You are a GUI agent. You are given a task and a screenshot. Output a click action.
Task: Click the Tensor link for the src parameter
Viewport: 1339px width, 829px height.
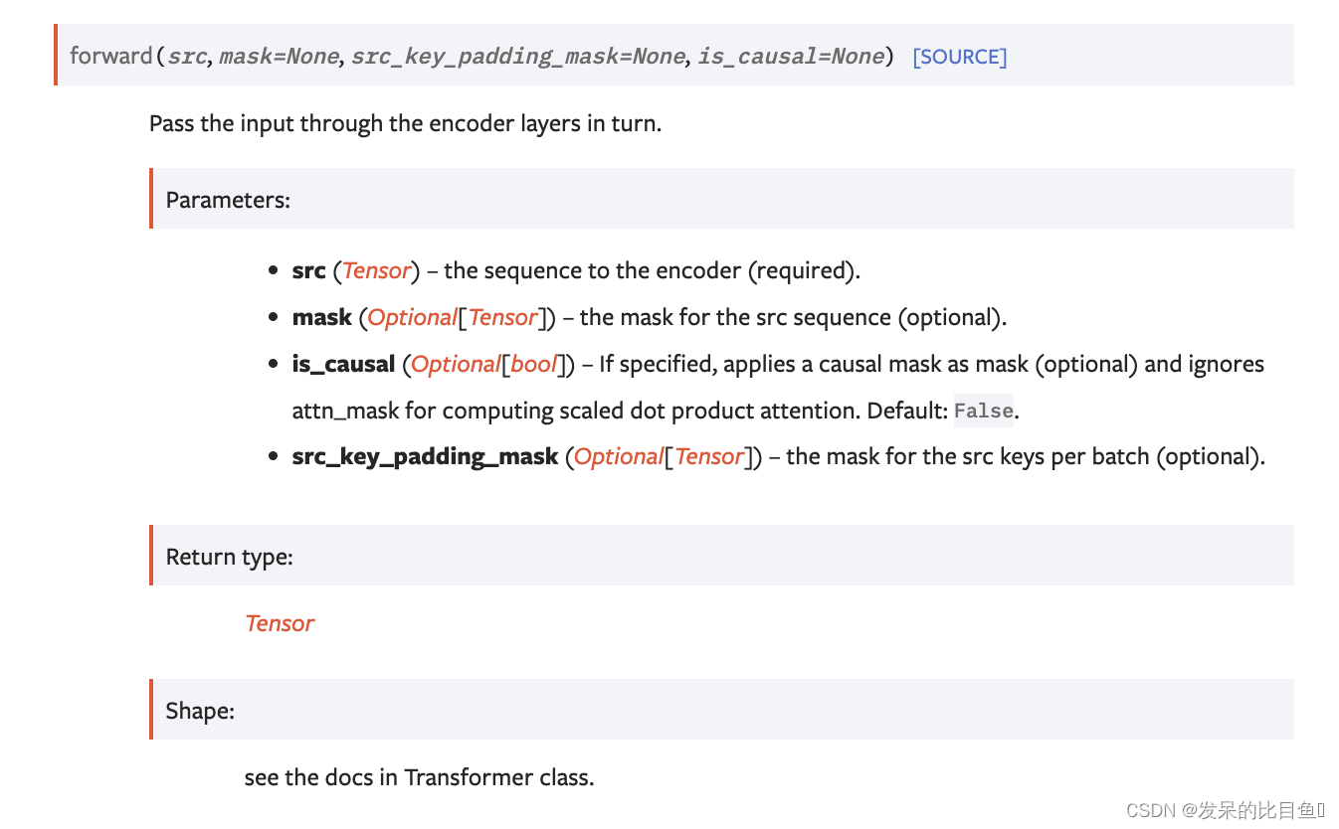(376, 270)
